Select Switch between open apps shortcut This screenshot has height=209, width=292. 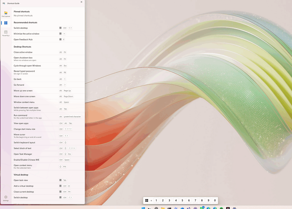(x=48, y=109)
